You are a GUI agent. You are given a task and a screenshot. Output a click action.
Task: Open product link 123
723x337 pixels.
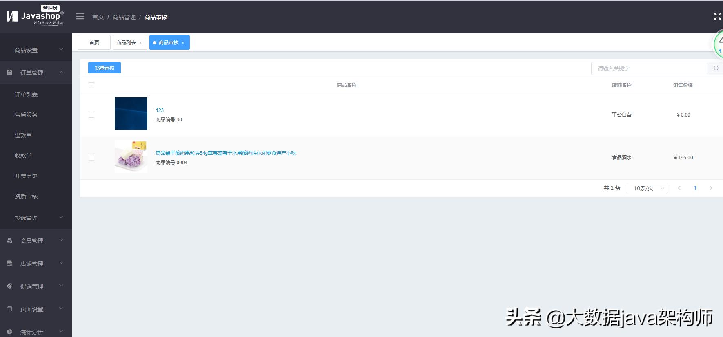point(160,110)
